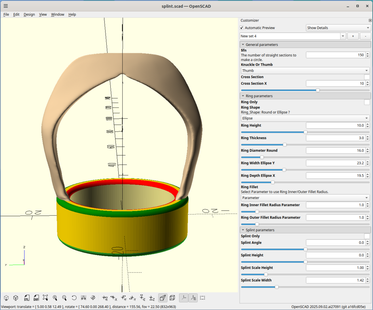
Task: Export model as STL
Action: [x=27, y=298]
